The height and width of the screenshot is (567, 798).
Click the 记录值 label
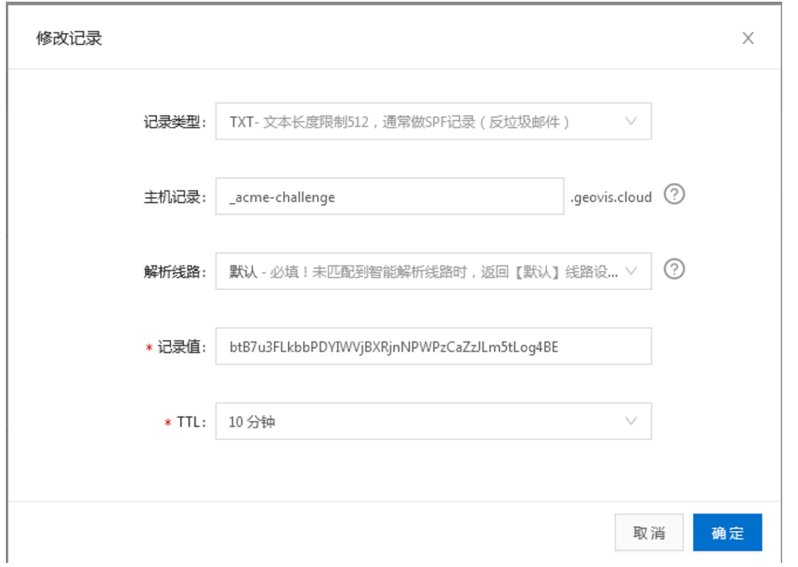pos(181,347)
